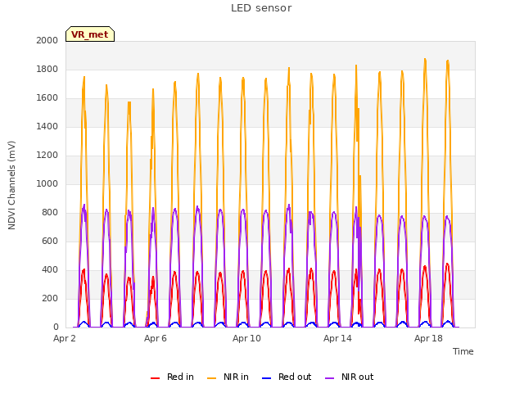Click the NDVI Channels (mV) axis label
This screenshot has width=524, height=393.
coord(11,185)
